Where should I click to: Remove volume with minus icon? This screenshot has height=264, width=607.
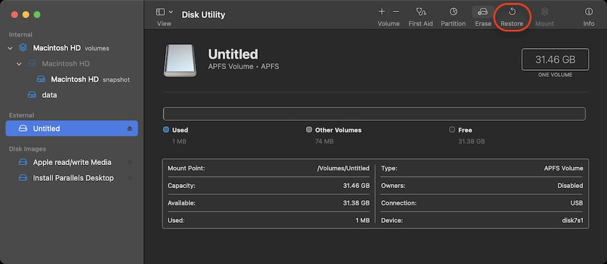pos(396,12)
